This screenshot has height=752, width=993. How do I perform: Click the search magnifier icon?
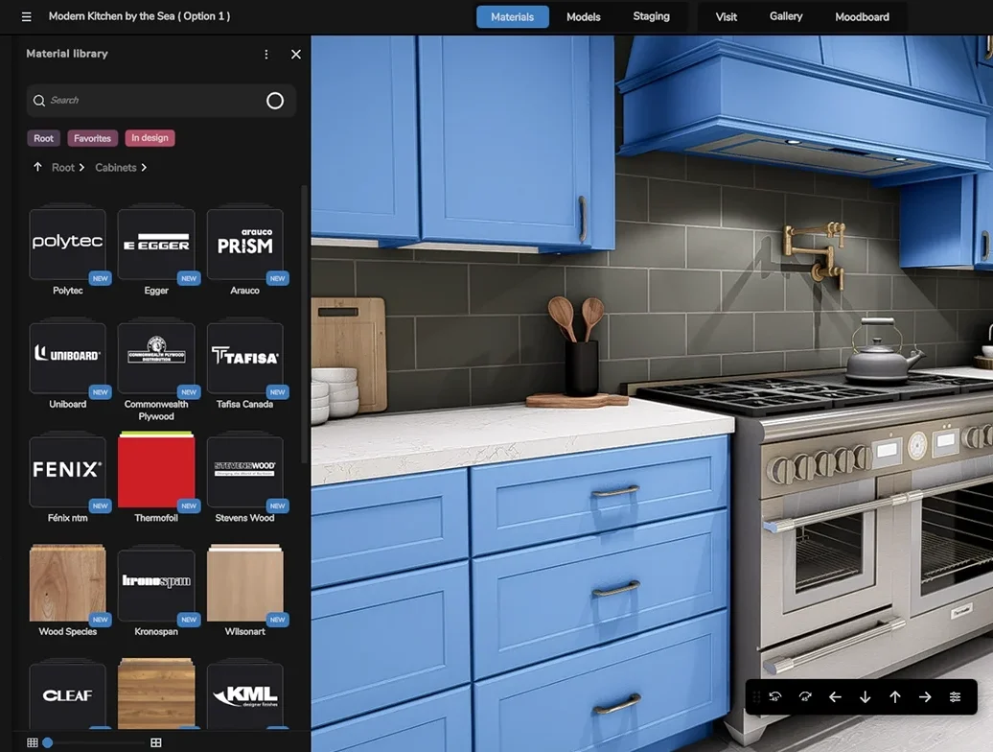39,101
